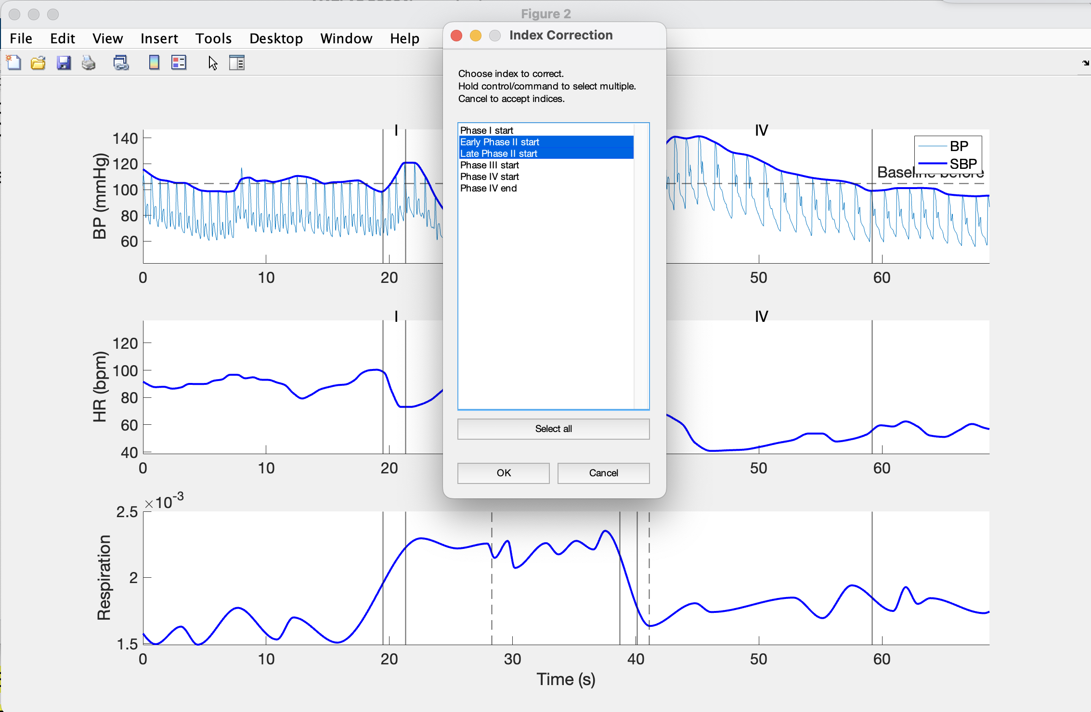Open the Property Inspector icon

tap(237, 63)
